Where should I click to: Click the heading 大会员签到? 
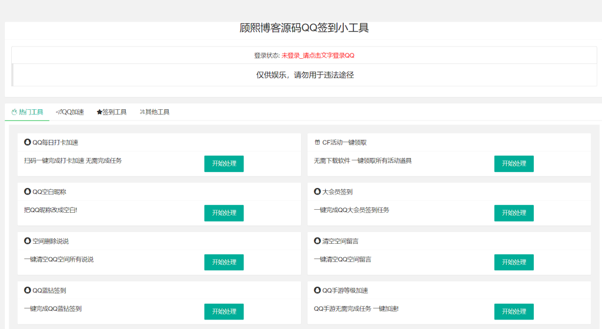point(337,192)
